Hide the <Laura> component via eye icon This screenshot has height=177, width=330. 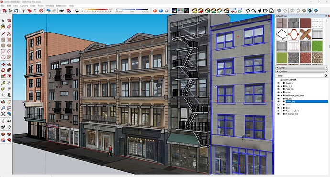[278, 83]
